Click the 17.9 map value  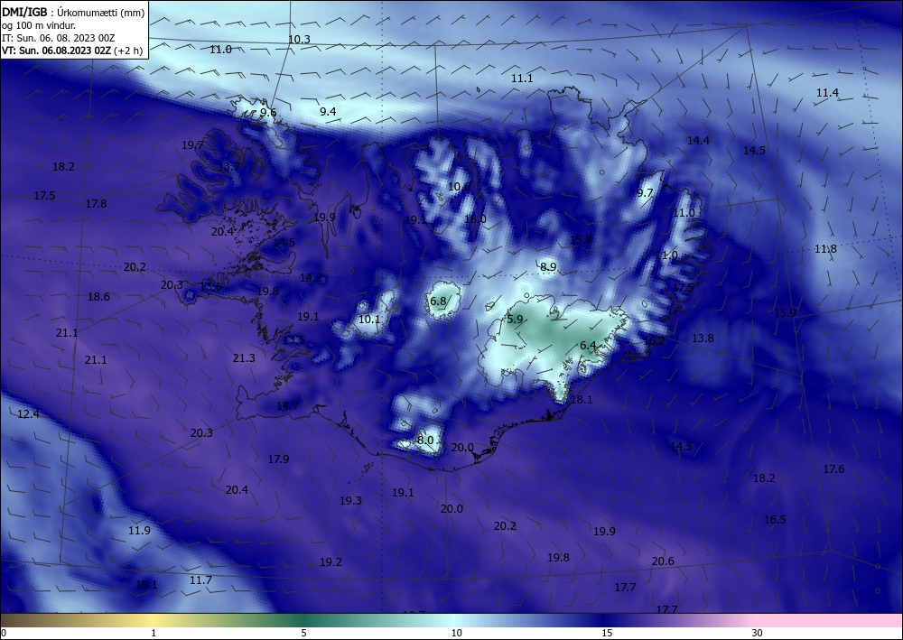pos(278,459)
